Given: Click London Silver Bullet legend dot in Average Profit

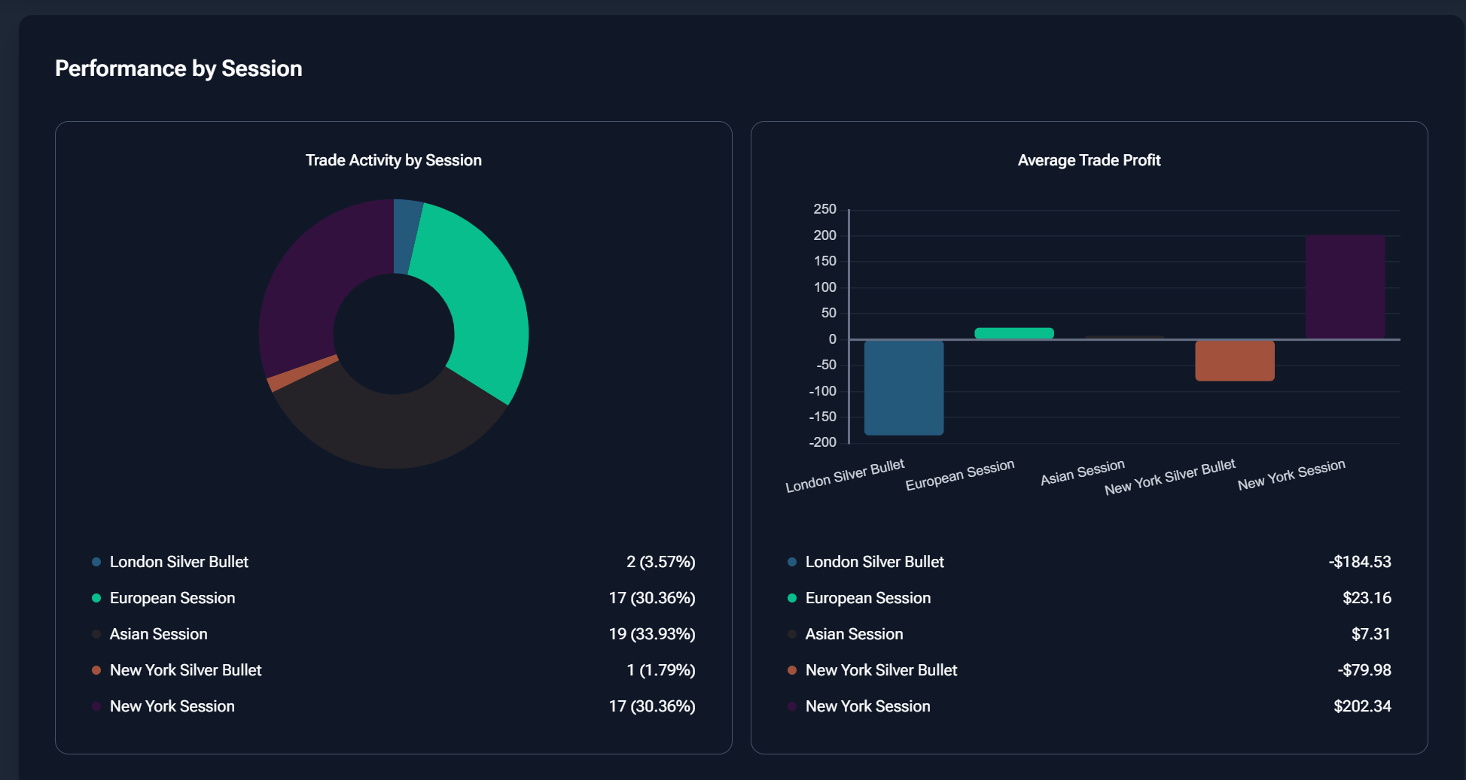Looking at the screenshot, I should 792,562.
